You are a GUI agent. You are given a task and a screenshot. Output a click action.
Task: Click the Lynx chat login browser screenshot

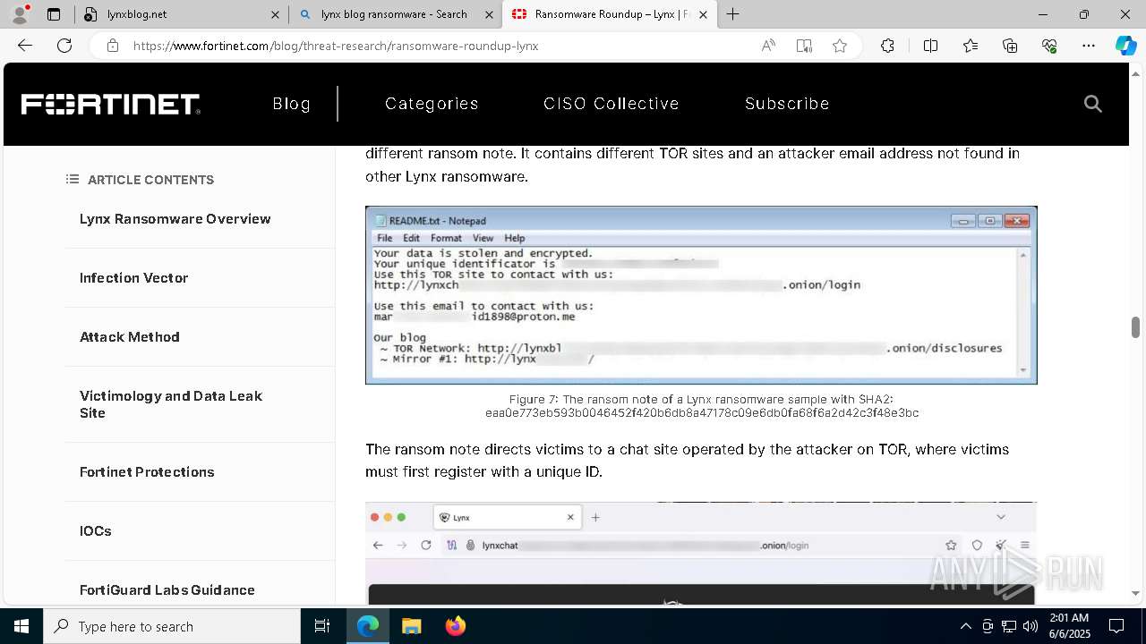[701, 553]
